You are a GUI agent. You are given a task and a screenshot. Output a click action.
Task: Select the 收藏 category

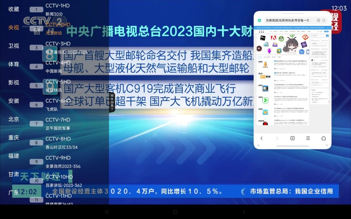click(x=14, y=9)
